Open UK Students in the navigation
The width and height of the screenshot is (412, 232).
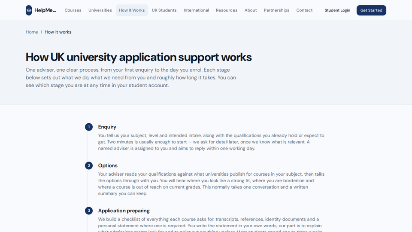point(164,10)
